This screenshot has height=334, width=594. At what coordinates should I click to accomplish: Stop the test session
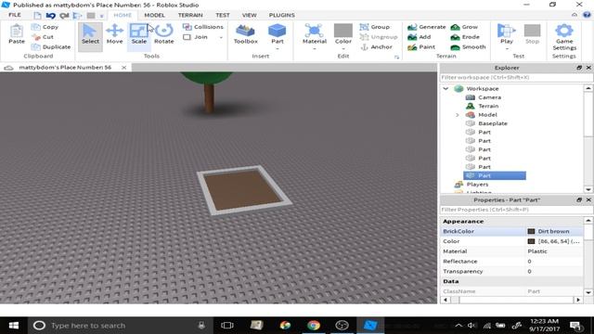(532, 34)
